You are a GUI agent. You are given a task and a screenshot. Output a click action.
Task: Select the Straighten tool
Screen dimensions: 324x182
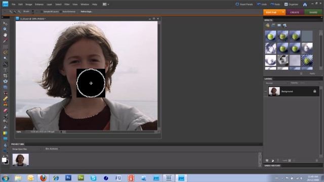5,87
